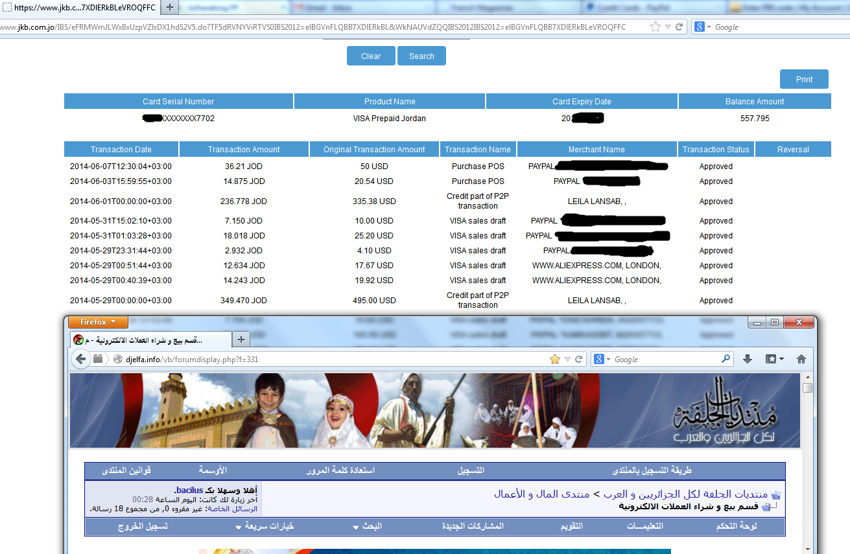Click the Clear button
The width and height of the screenshot is (850, 554).
[x=371, y=56]
